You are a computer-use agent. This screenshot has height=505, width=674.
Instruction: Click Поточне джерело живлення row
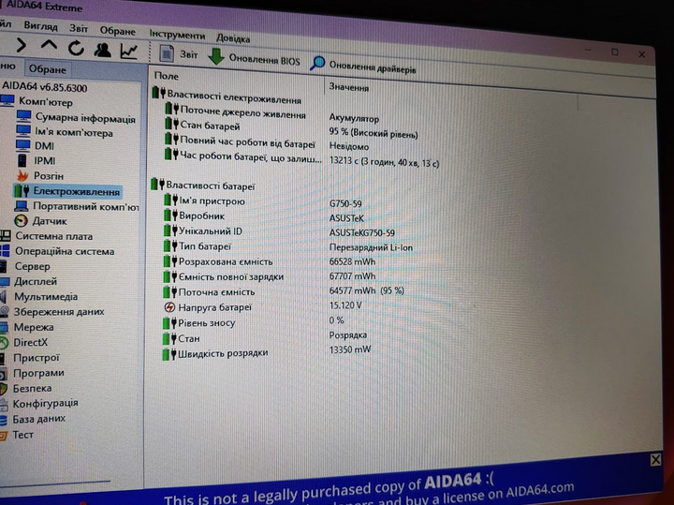point(273,114)
